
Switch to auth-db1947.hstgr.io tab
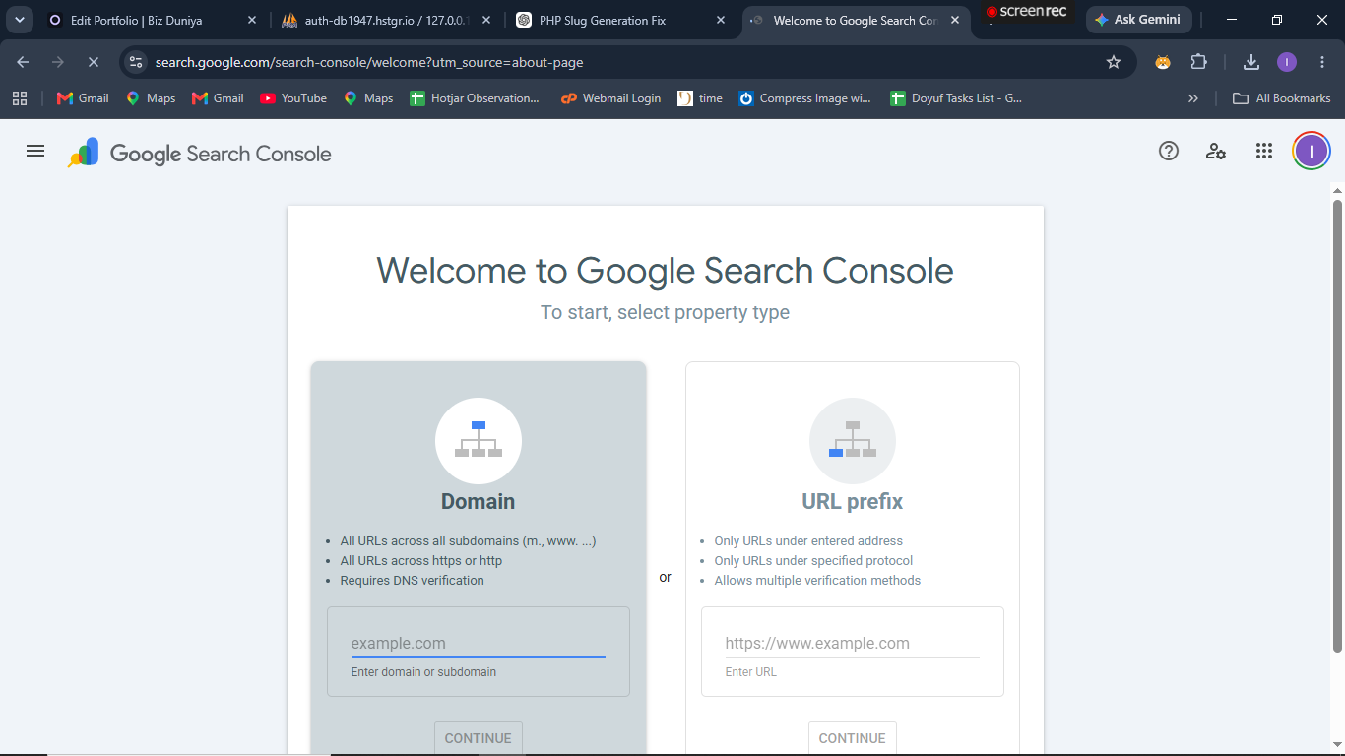click(386, 20)
